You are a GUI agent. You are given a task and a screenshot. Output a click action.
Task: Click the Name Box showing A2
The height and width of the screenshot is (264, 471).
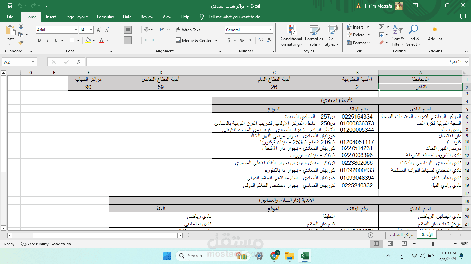tap(19, 62)
